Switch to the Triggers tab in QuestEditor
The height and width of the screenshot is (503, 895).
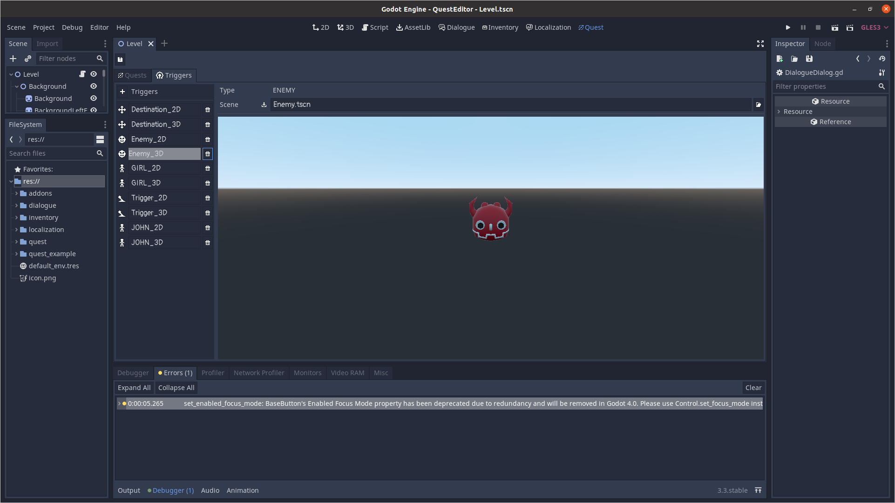click(x=174, y=75)
